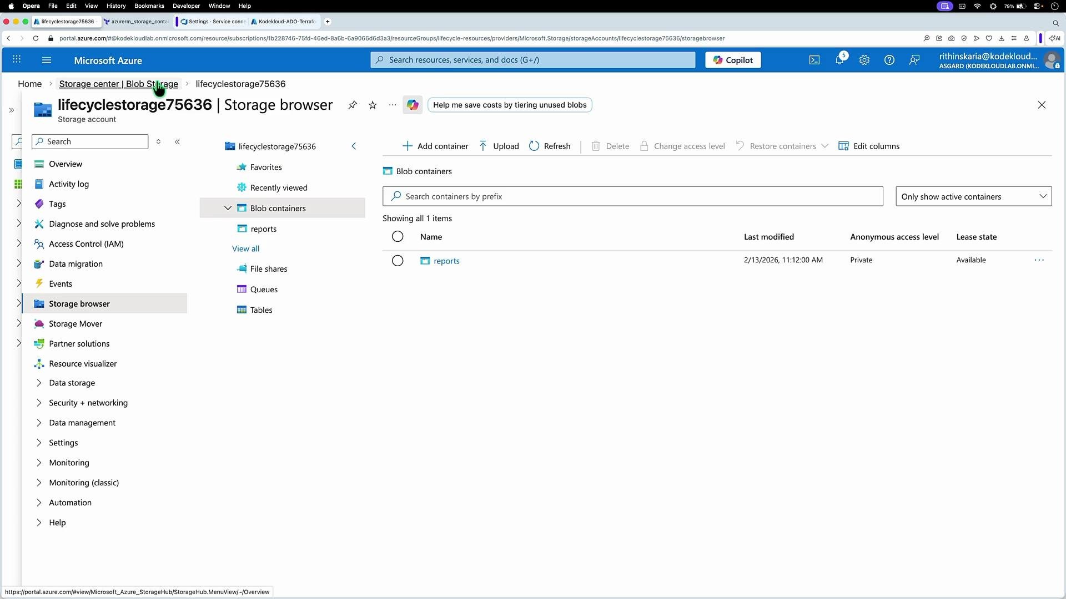1066x599 pixels.
Task: Open Storage Mover
Action: pyautogui.click(x=76, y=324)
